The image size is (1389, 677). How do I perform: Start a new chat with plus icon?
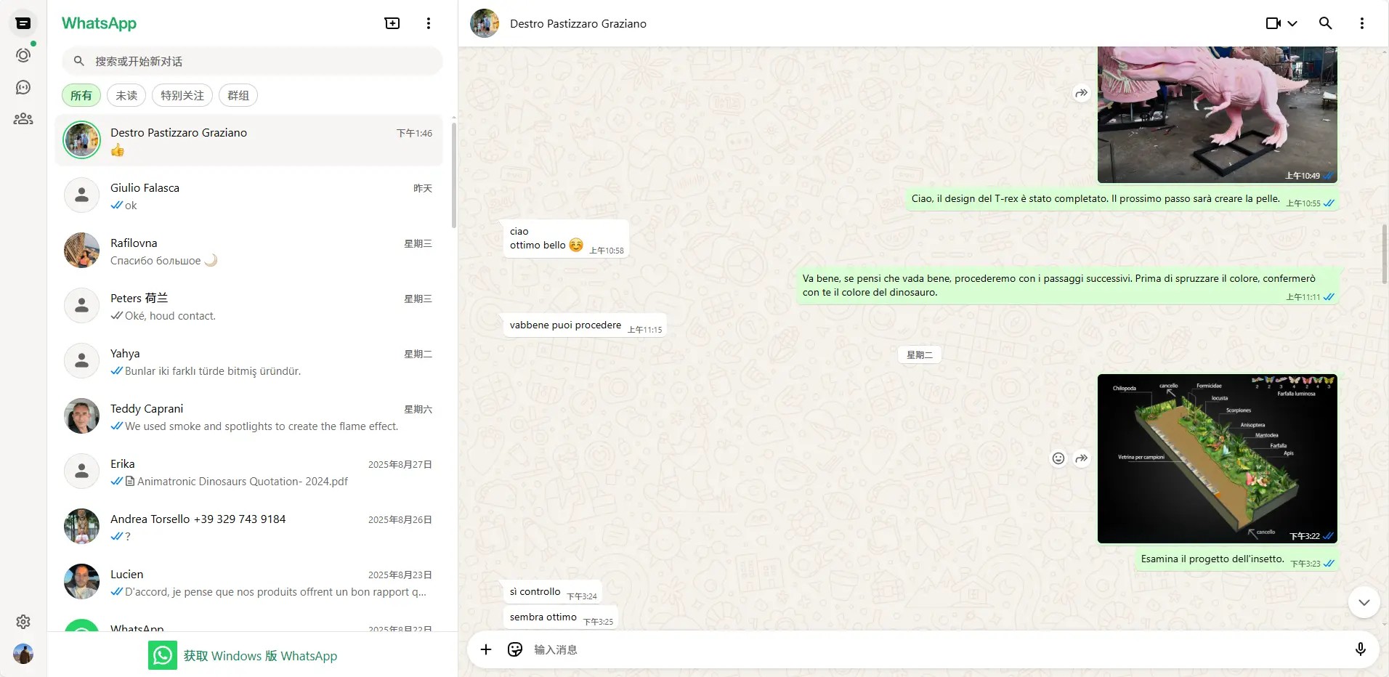click(392, 23)
